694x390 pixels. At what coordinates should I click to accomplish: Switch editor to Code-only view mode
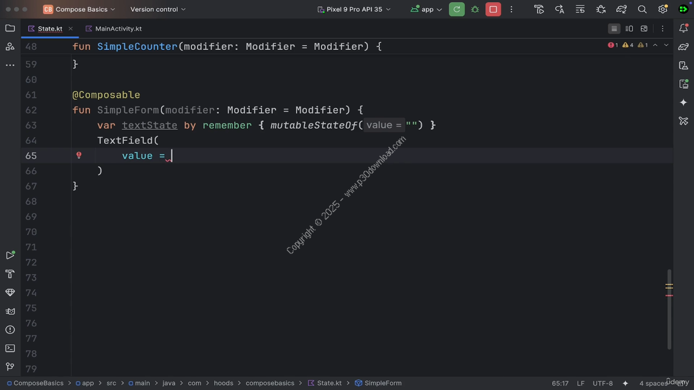[614, 29]
